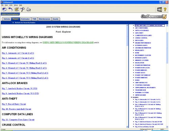Image resolution: width=169 pixels, height=131 pixels.
Task: Select Instrument Cluster in the index pane
Action: pos(143,55)
